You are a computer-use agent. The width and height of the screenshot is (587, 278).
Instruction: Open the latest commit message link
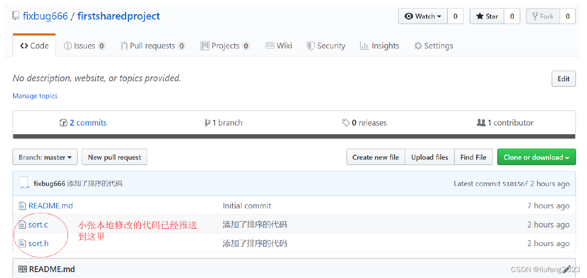[95, 183]
